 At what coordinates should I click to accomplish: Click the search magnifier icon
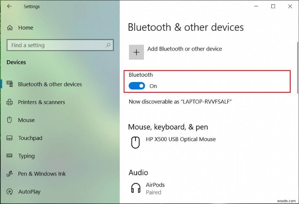coord(108,45)
